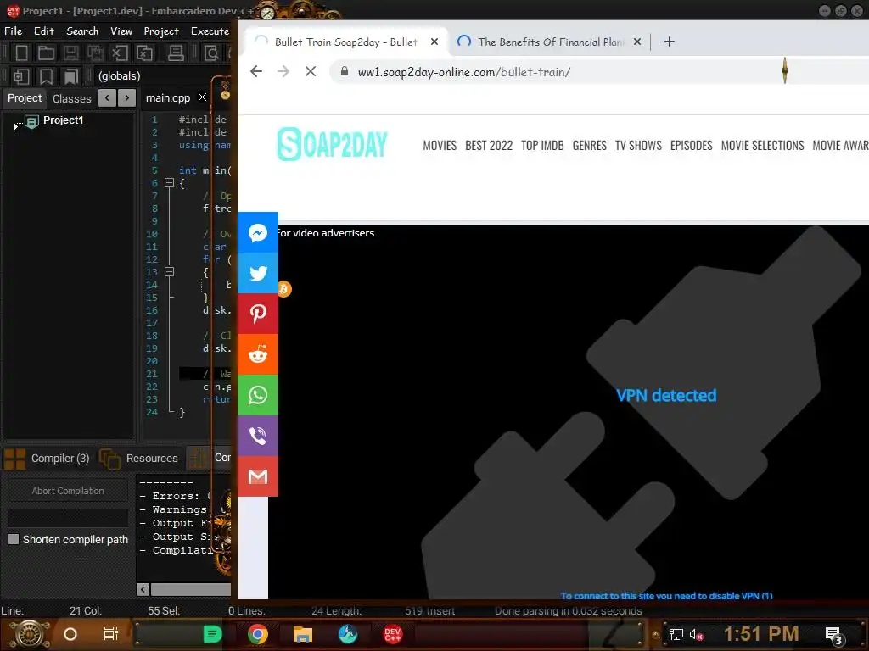Click the Print icon in Dev-C++ toolbar

tap(176, 53)
